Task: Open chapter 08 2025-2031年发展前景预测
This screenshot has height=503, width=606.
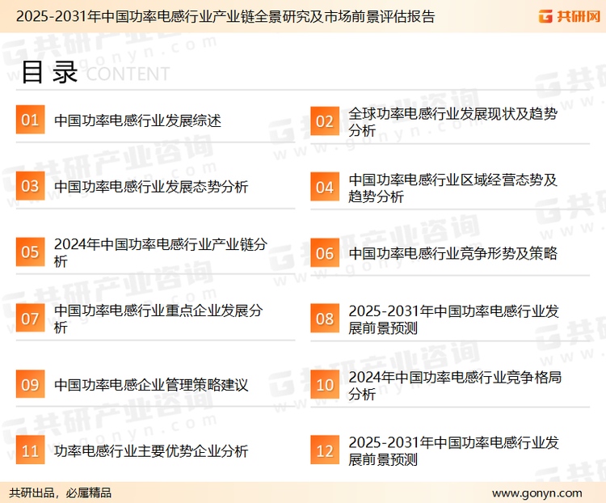Action: [454, 319]
